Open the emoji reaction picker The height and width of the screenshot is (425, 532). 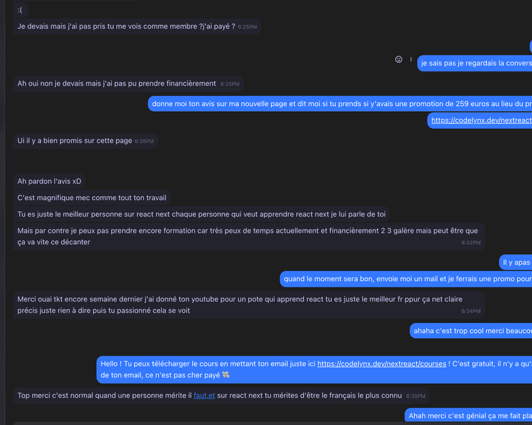[398, 59]
